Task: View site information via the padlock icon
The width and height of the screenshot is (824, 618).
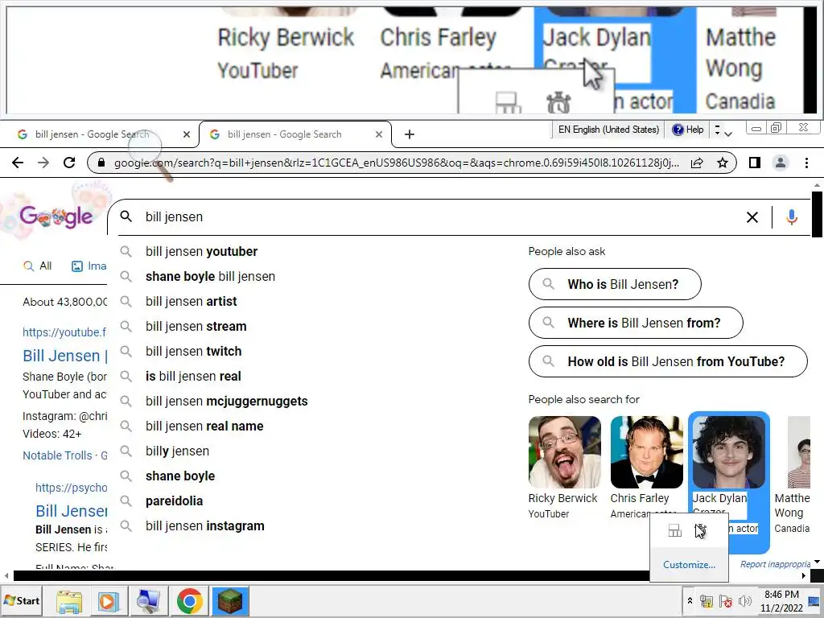Action: 101,163
